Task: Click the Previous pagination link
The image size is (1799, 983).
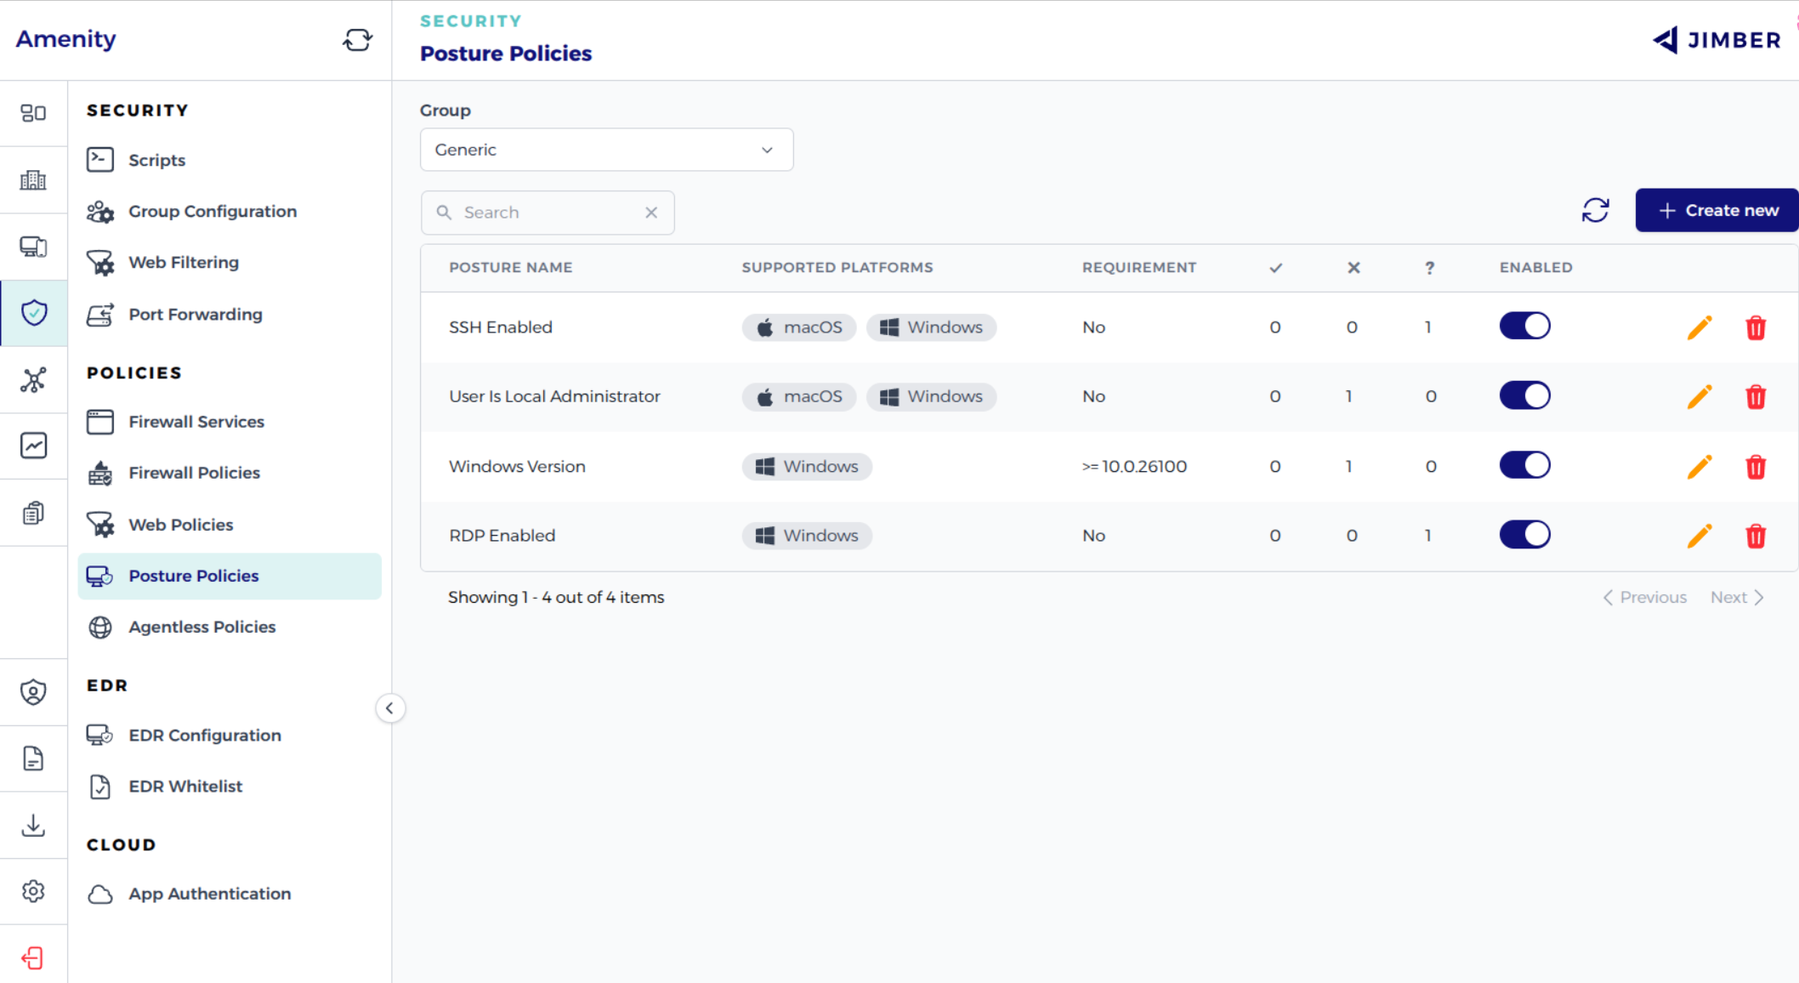Action: coord(1644,598)
